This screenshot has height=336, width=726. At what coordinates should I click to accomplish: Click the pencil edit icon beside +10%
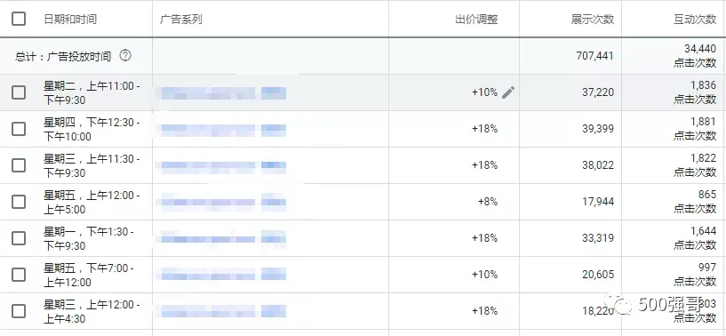[x=508, y=92]
